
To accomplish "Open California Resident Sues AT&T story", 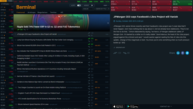I will (x=51, y=57).
